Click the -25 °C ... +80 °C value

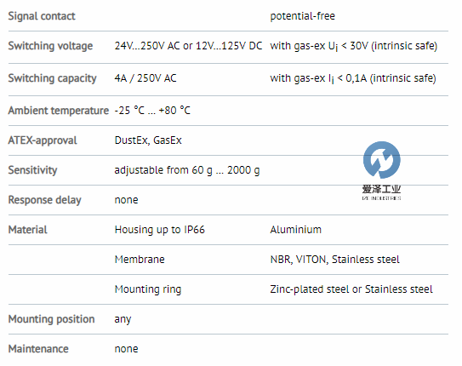[x=152, y=111]
